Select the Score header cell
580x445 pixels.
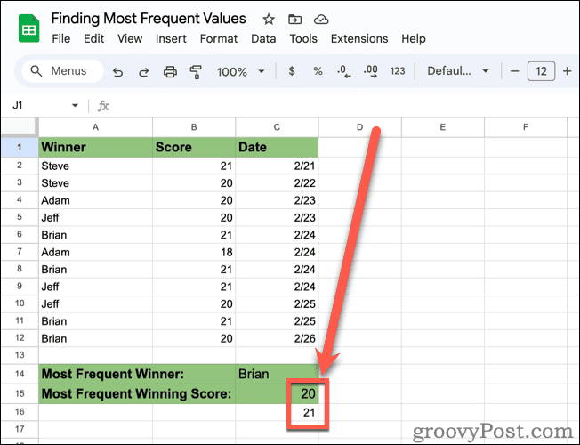pos(194,147)
